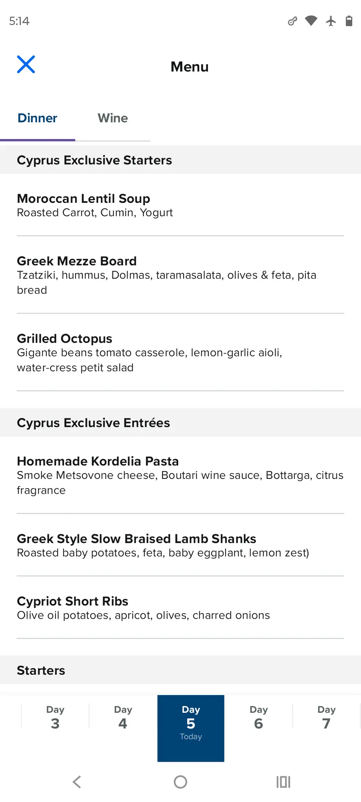Screen dimensions: 361x802
Task: Select the Grilled Octopus starter
Action: 180,352
